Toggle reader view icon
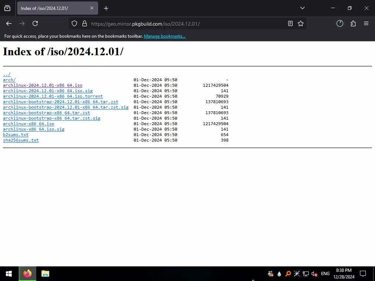Viewport: 375px width, 281px height. pos(290,23)
